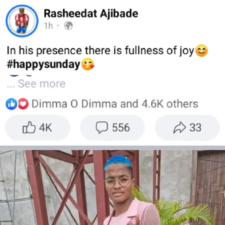Expand post text with See more
The image size is (225, 225).
click(x=42, y=84)
